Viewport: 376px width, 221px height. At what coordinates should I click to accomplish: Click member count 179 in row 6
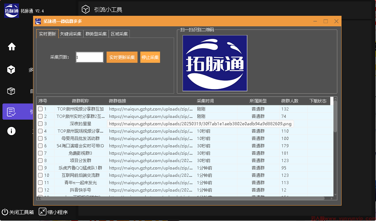coord(285,146)
